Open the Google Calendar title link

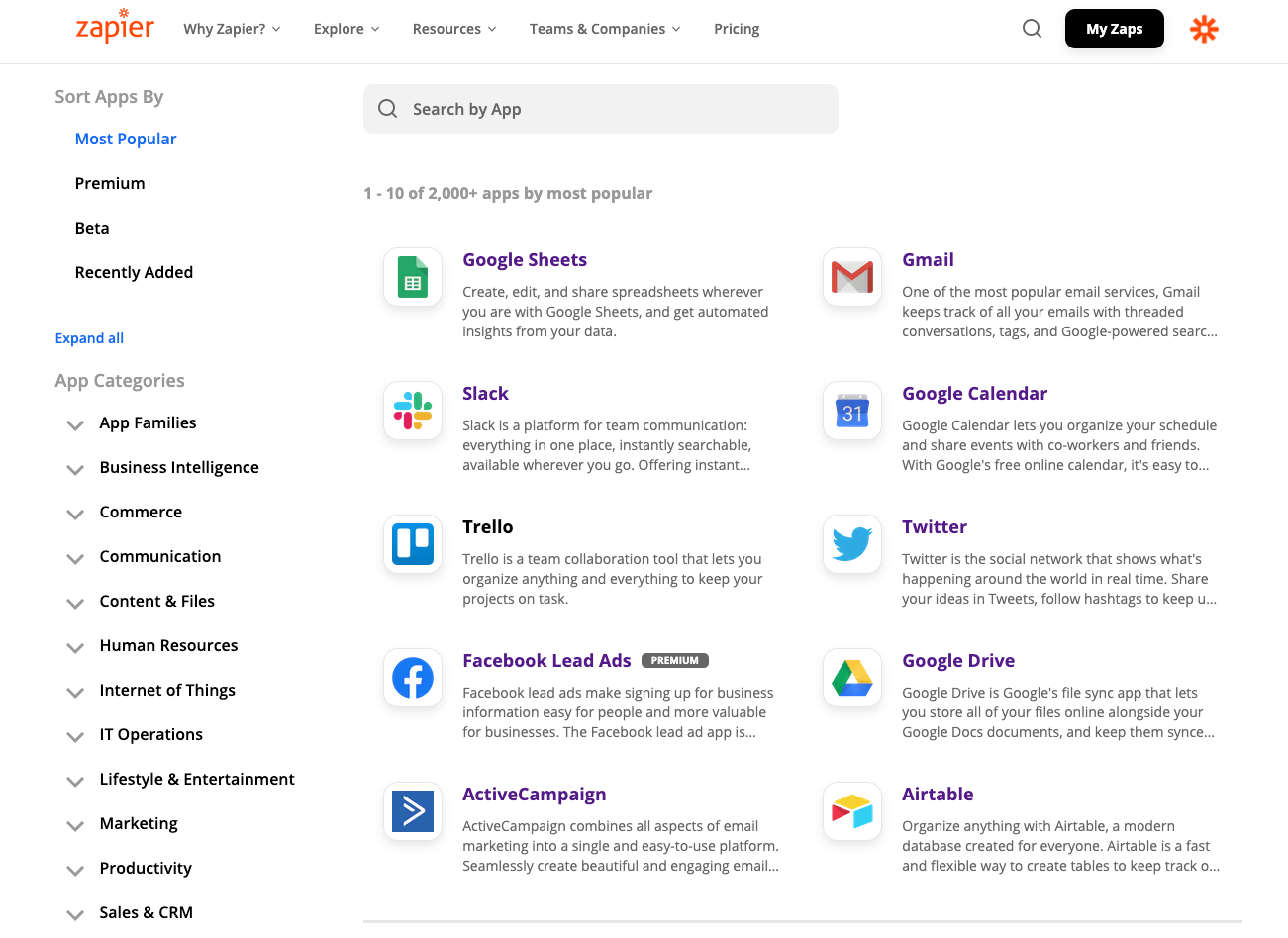[974, 393]
